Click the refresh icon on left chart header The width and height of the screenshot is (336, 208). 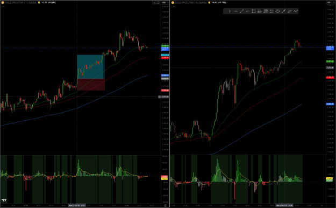point(159,3)
